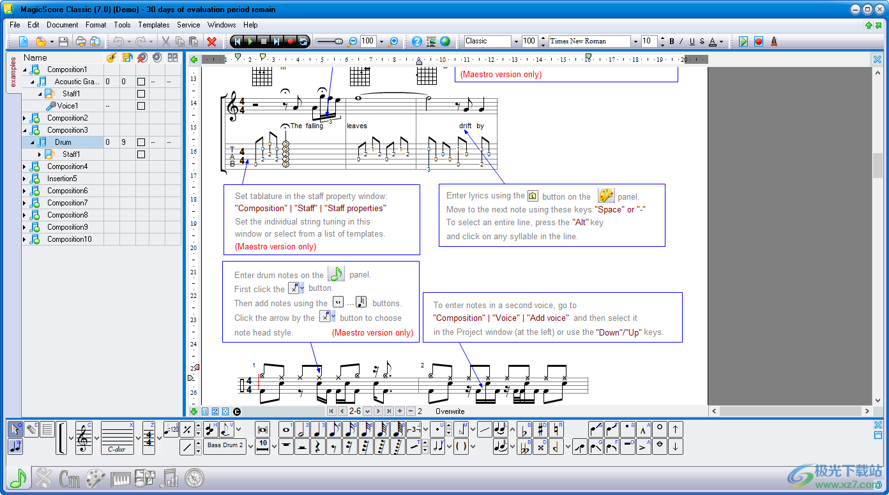The image size is (889, 495).
Task: Toggle the checkbox in Voice1 row
Action: coord(141,106)
